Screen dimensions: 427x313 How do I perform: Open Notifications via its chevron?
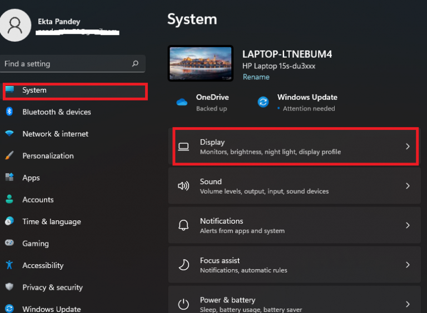[x=408, y=225]
